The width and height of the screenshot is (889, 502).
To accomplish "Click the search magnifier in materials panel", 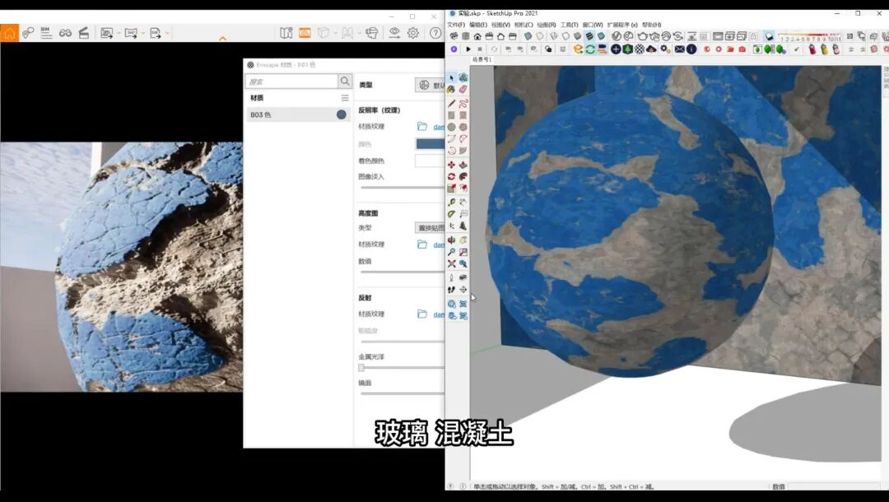I will pos(345,81).
